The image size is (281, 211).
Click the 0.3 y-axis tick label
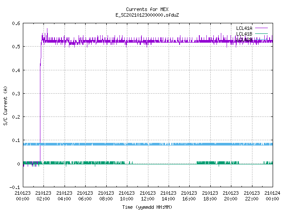(16, 94)
